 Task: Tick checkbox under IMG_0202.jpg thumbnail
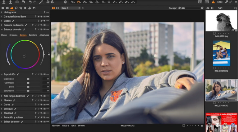214,33
